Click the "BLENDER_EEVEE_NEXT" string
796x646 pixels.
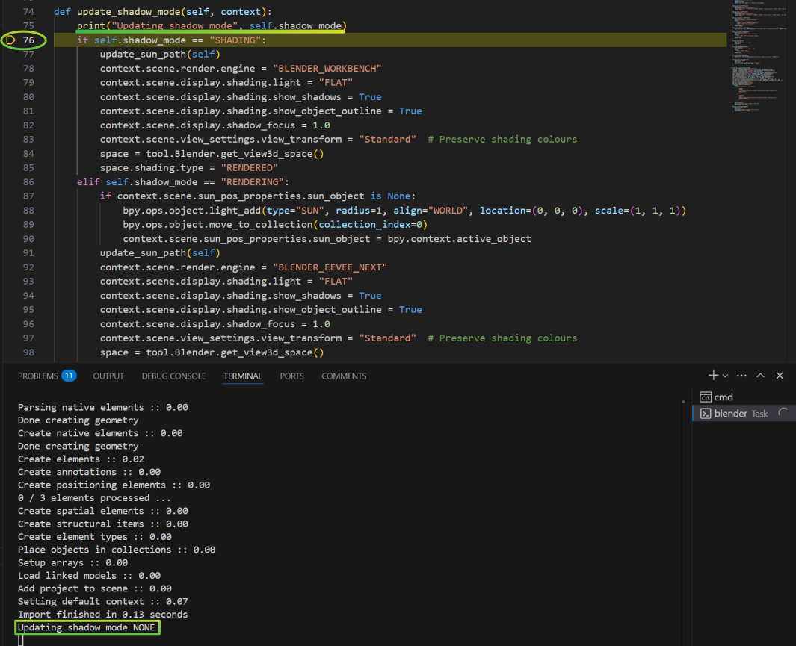(x=330, y=267)
